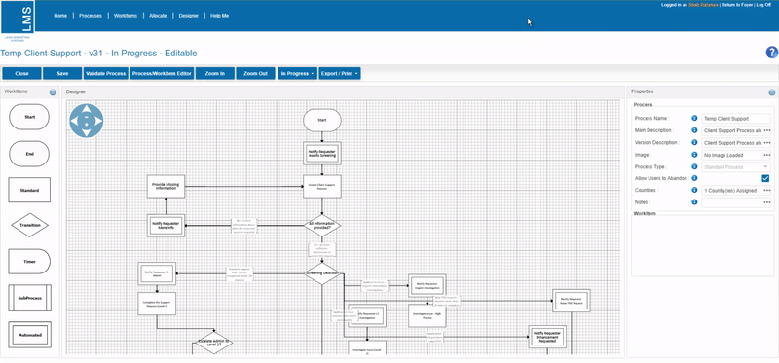
Task: Select the Start node on canvas
Action: pyautogui.click(x=322, y=120)
